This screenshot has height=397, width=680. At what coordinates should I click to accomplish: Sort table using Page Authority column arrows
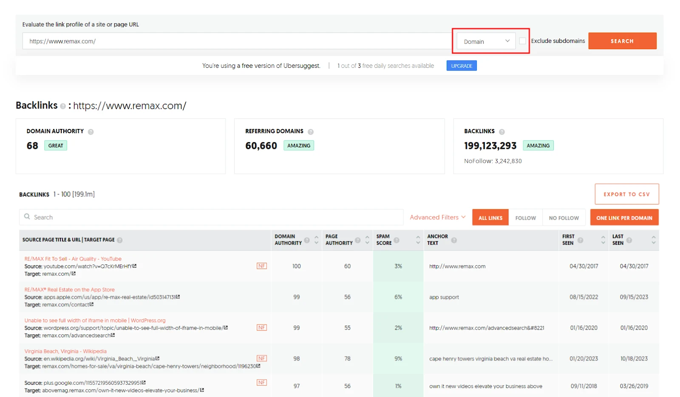point(367,240)
